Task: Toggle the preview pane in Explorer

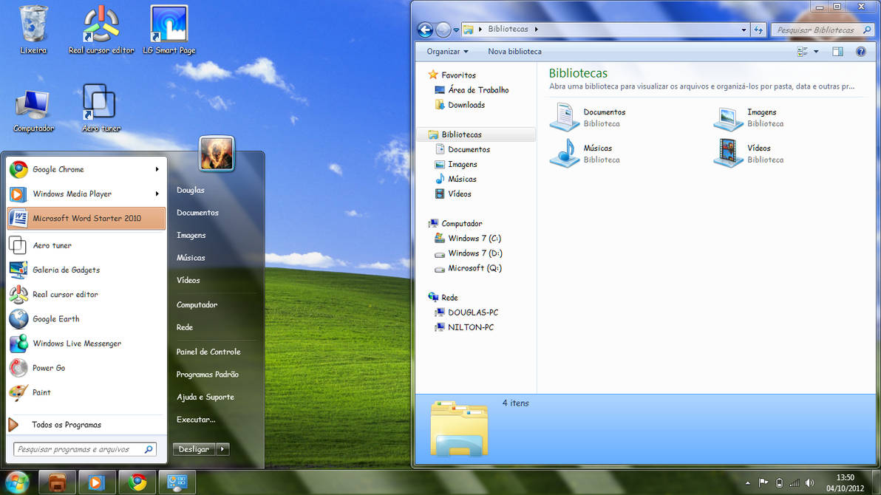Action: 837,51
